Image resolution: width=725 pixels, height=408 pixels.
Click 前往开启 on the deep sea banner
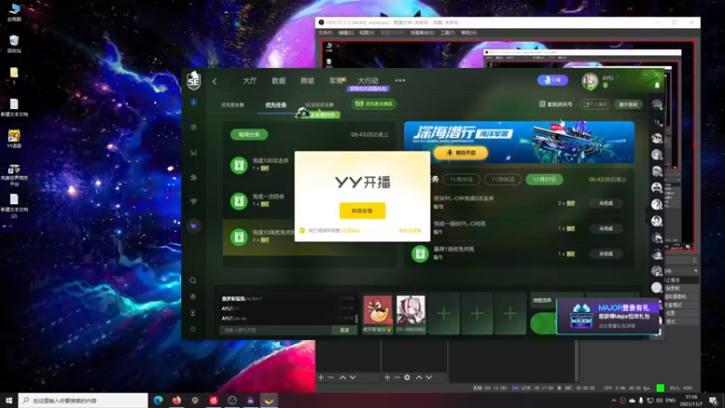tap(461, 152)
